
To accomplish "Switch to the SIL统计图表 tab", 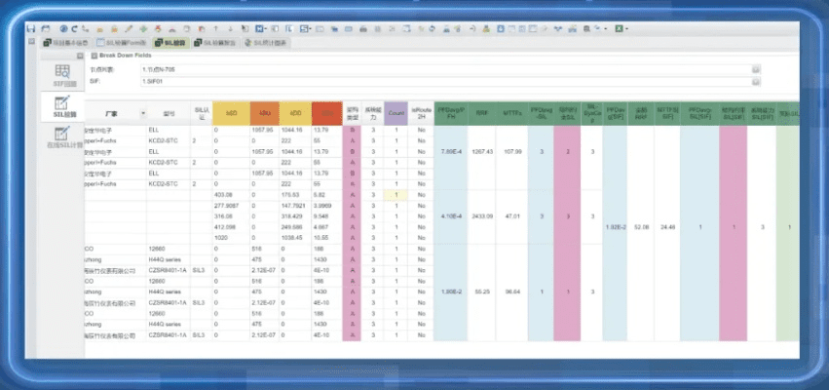I will point(267,43).
